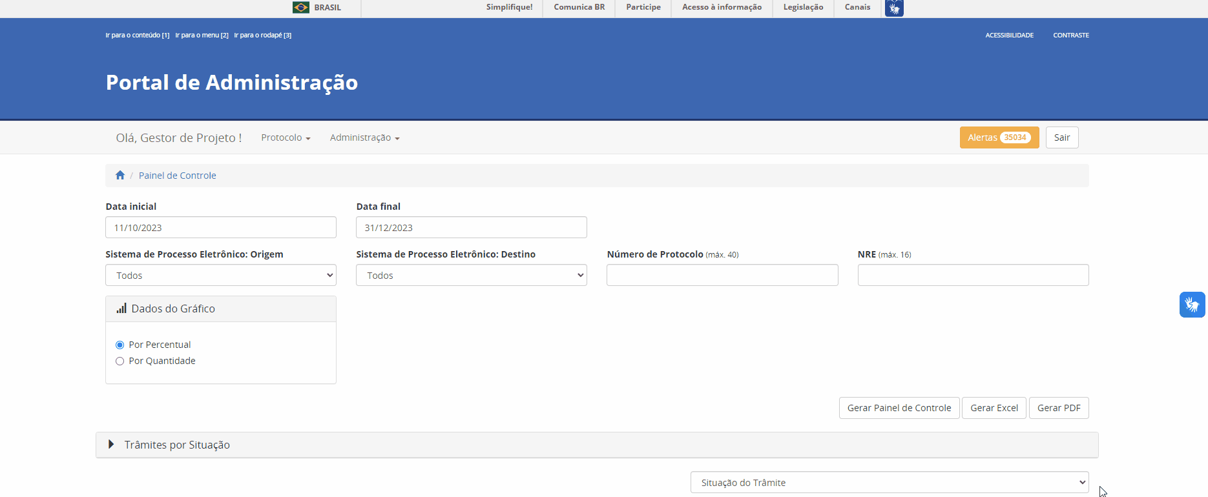Screen dimensions: 1208x497
Task: Open the Administração menu
Action: [x=365, y=137]
